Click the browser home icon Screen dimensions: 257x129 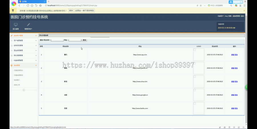pos(32,5)
